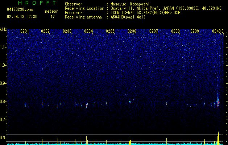Click the meteor count value 17
Screen dimensions: 228x145
[x=53, y=17]
